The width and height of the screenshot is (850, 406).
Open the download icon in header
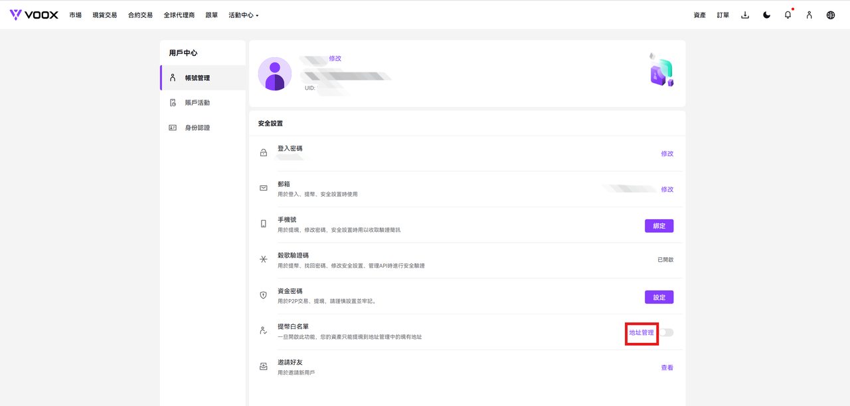coord(745,15)
